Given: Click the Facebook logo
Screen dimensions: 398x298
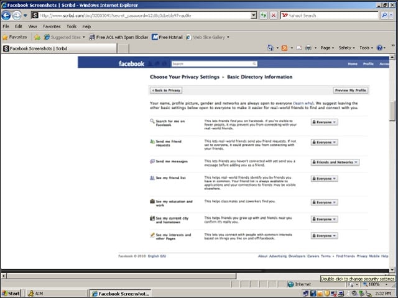Looking at the screenshot, I should pos(131,63).
